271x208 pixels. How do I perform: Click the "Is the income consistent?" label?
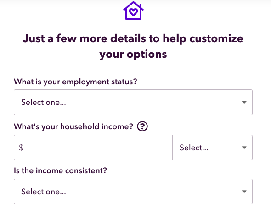60,170
